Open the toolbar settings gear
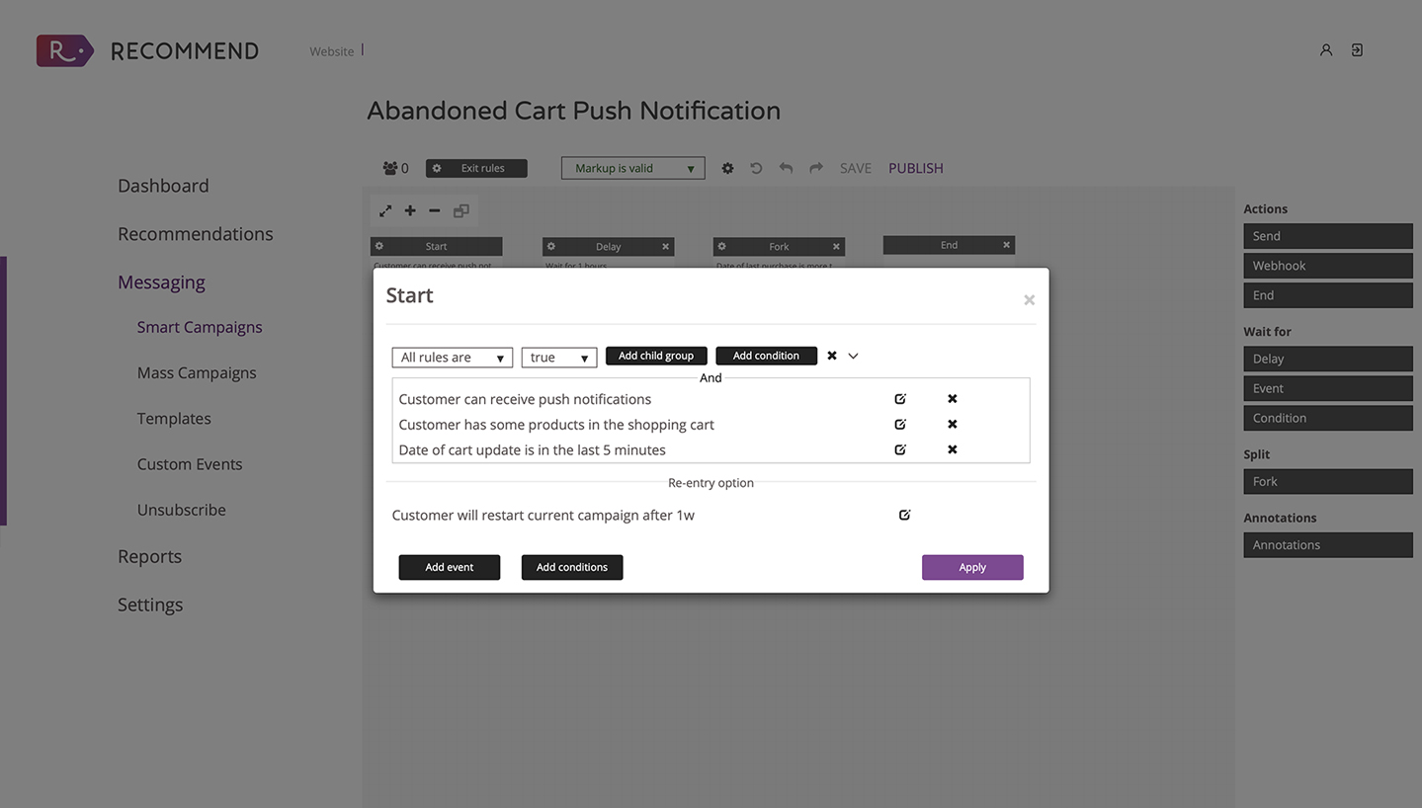The width and height of the screenshot is (1422, 808). pyautogui.click(x=727, y=168)
